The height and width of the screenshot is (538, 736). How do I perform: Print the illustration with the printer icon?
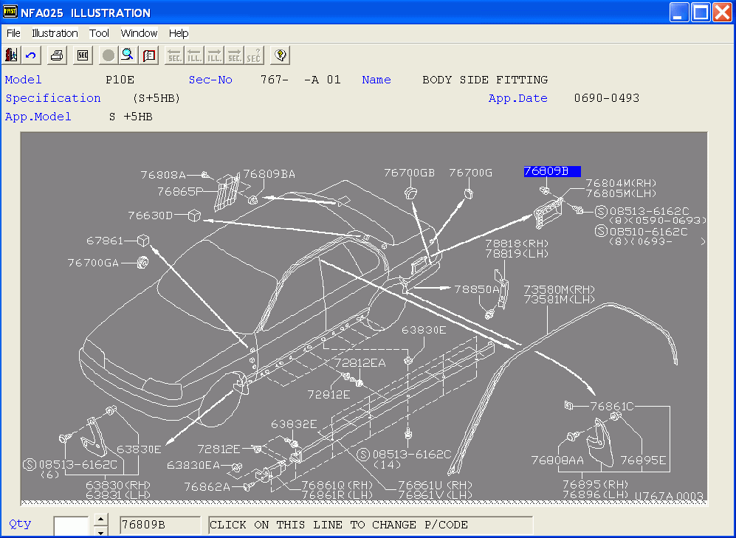(x=58, y=55)
